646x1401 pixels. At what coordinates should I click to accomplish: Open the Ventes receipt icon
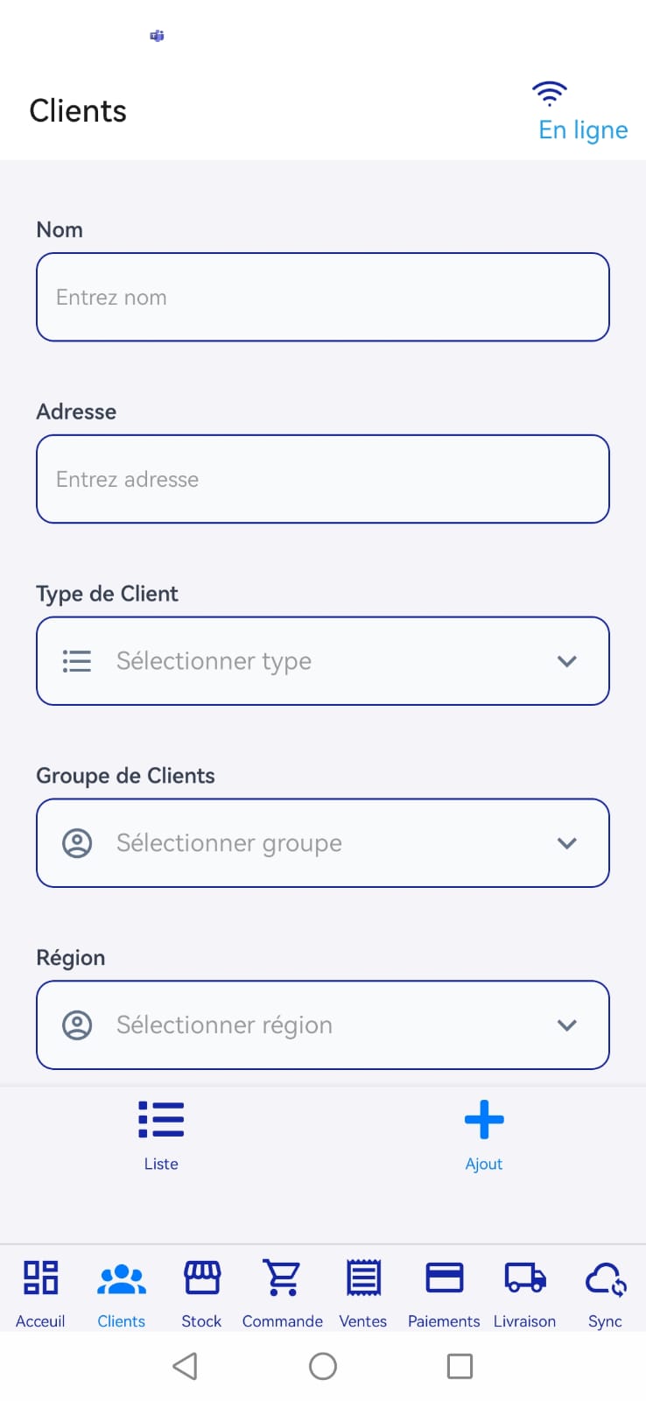[x=363, y=1278]
